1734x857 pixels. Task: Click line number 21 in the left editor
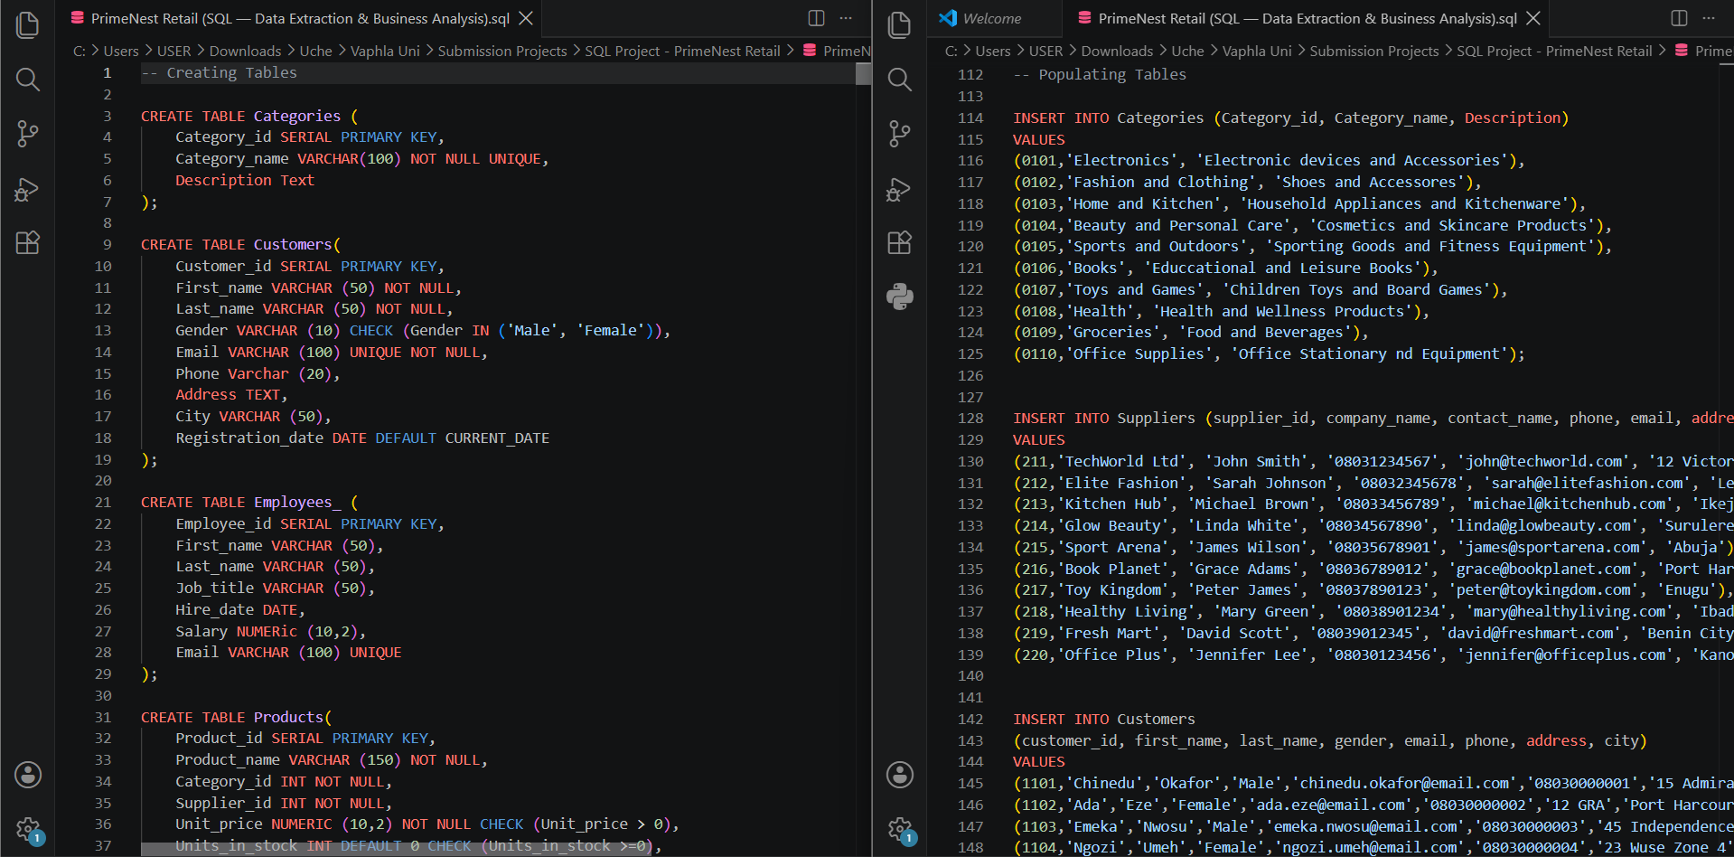[x=103, y=503]
